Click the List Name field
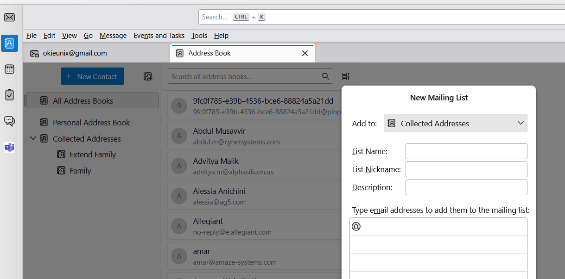565x279 pixels. pyautogui.click(x=466, y=151)
